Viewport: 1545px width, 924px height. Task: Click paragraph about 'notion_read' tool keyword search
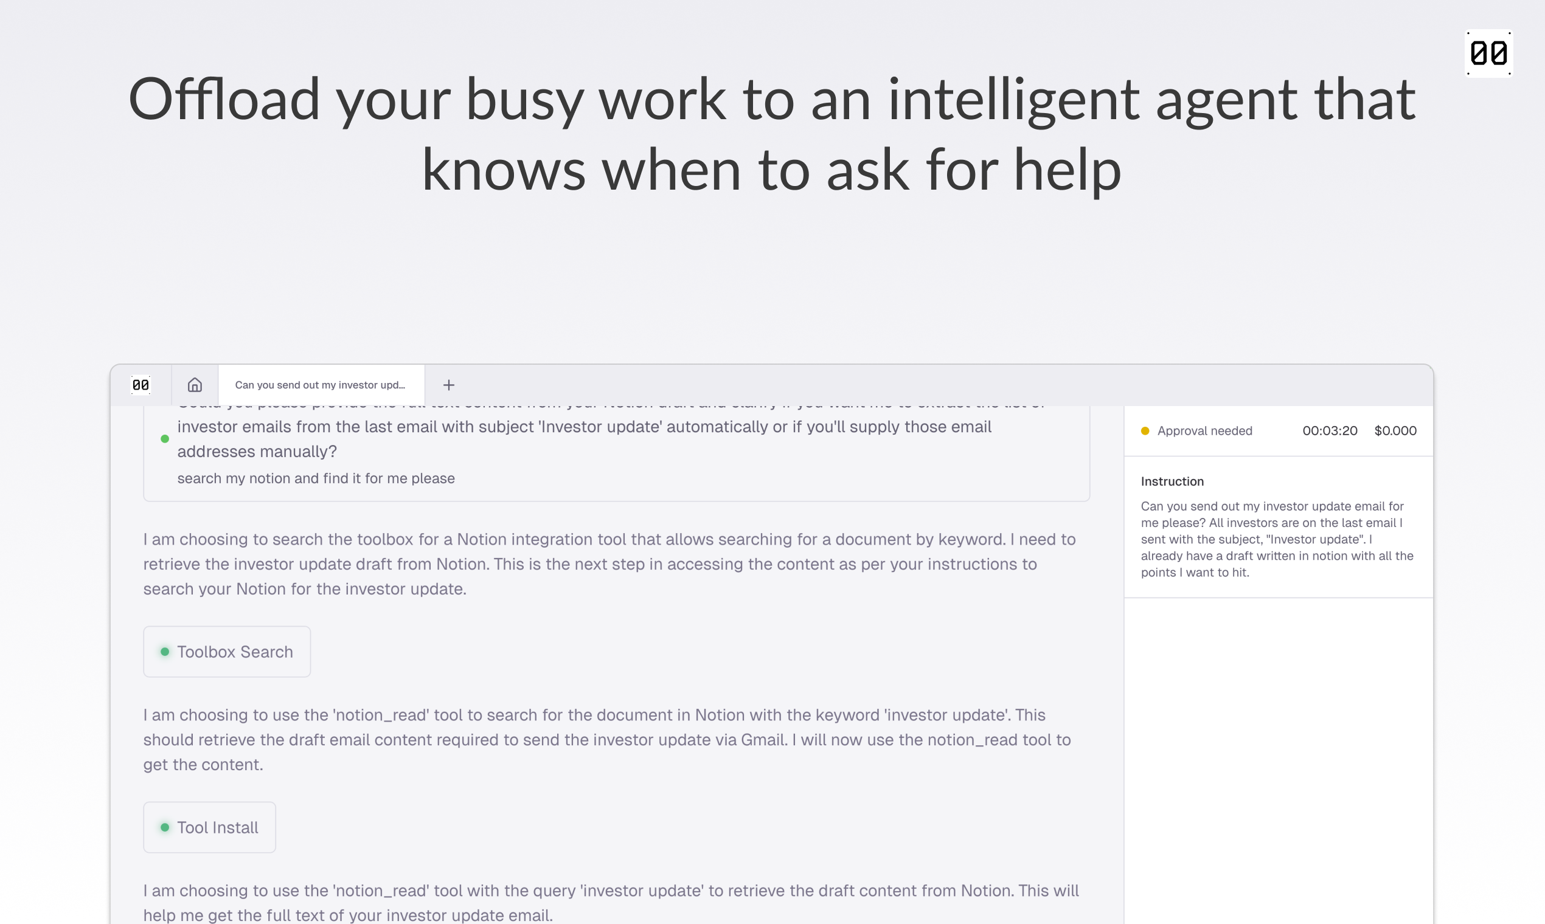tap(609, 740)
